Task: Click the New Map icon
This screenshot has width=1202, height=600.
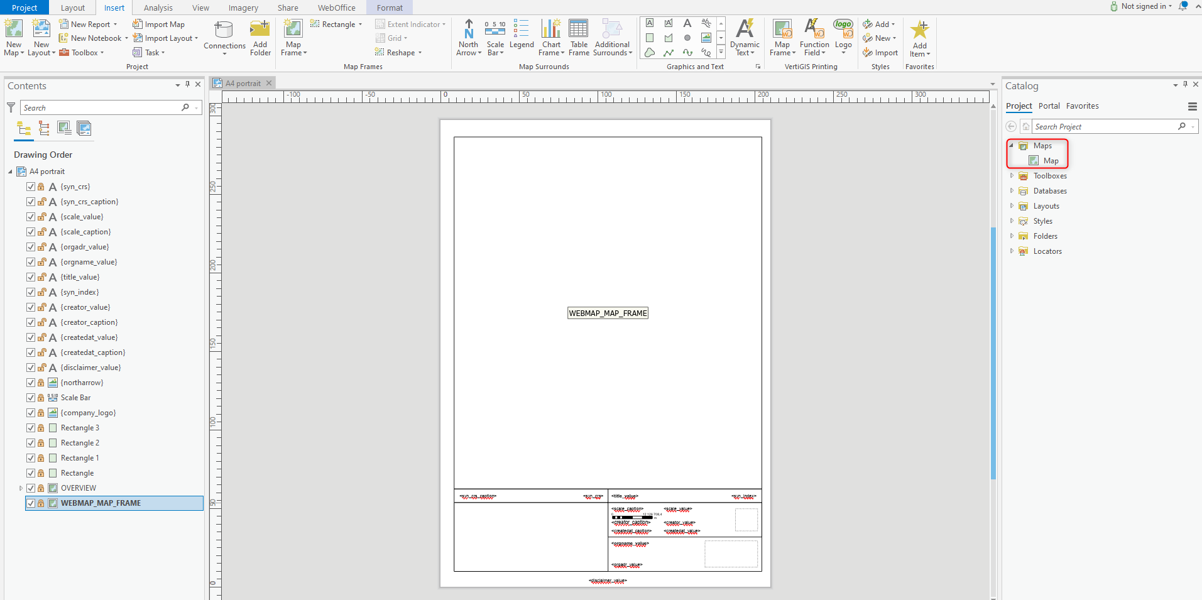Action: click(14, 29)
